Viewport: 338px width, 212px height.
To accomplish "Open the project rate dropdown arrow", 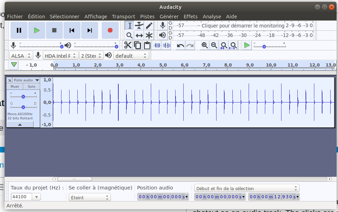I will [36, 197].
